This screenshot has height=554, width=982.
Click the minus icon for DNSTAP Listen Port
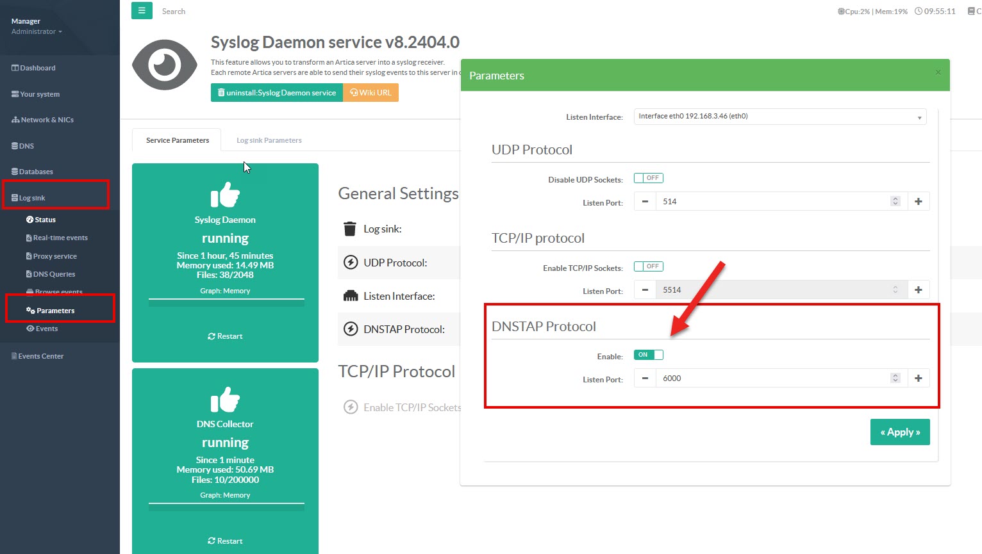point(645,379)
